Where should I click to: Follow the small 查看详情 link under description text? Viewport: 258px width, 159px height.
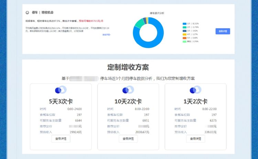[106, 35]
